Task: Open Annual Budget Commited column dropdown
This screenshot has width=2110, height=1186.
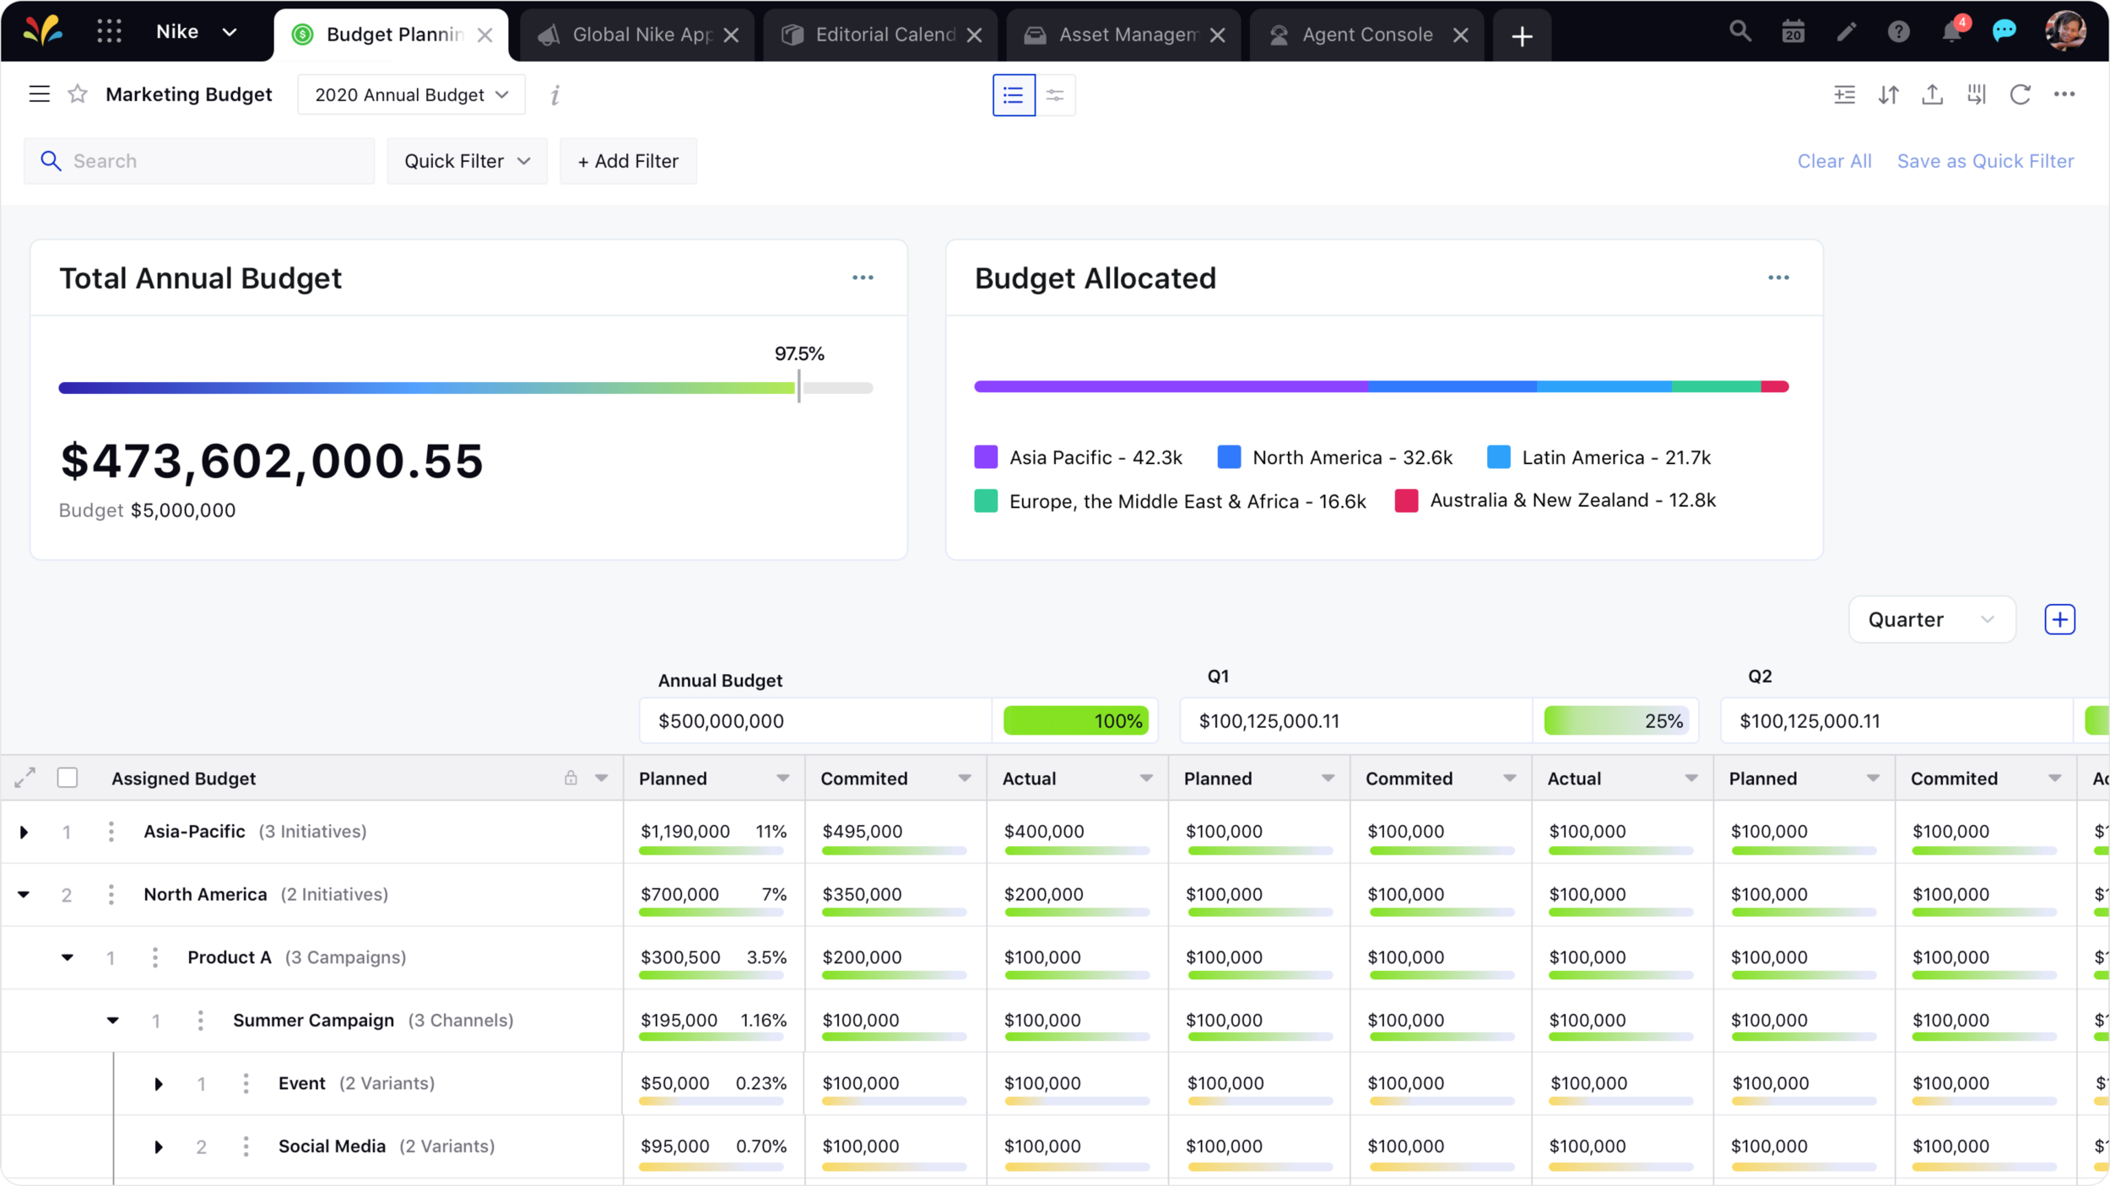Action: tap(965, 778)
